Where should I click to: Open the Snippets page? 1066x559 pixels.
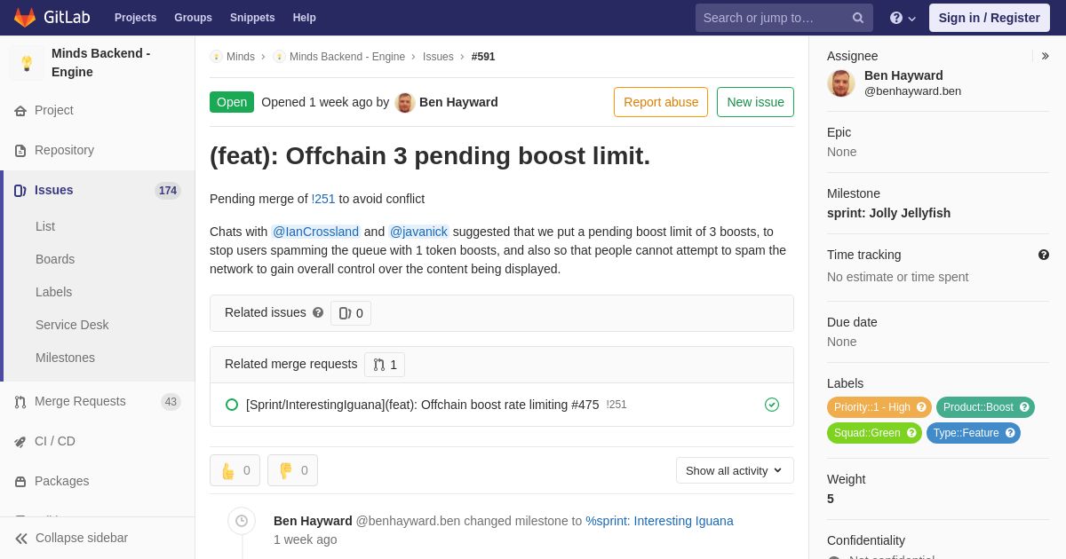(252, 18)
